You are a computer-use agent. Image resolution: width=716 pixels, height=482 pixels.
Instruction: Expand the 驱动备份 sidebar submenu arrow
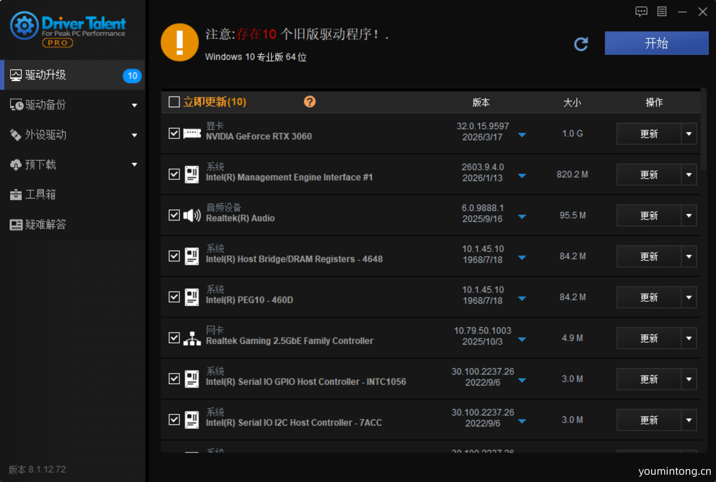coord(134,105)
